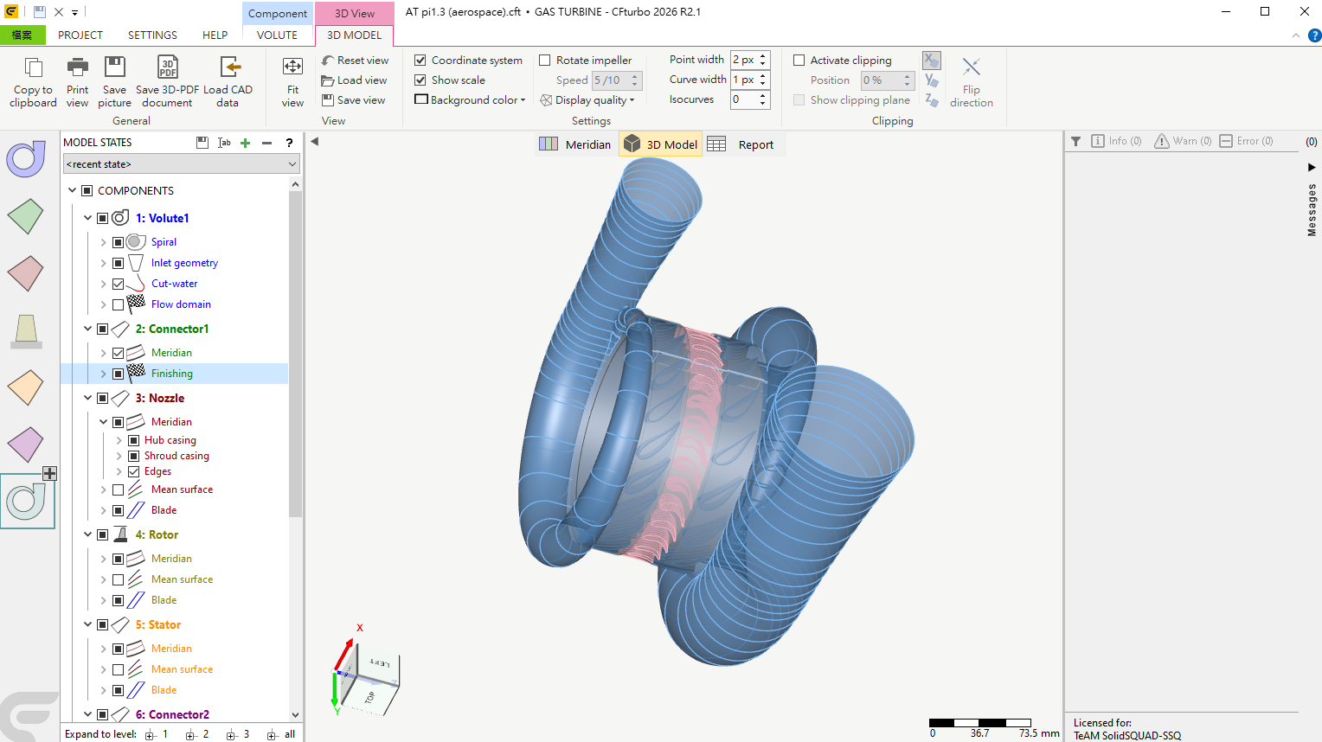Click the rename model state icon
Image resolution: width=1322 pixels, height=742 pixels.
(224, 143)
